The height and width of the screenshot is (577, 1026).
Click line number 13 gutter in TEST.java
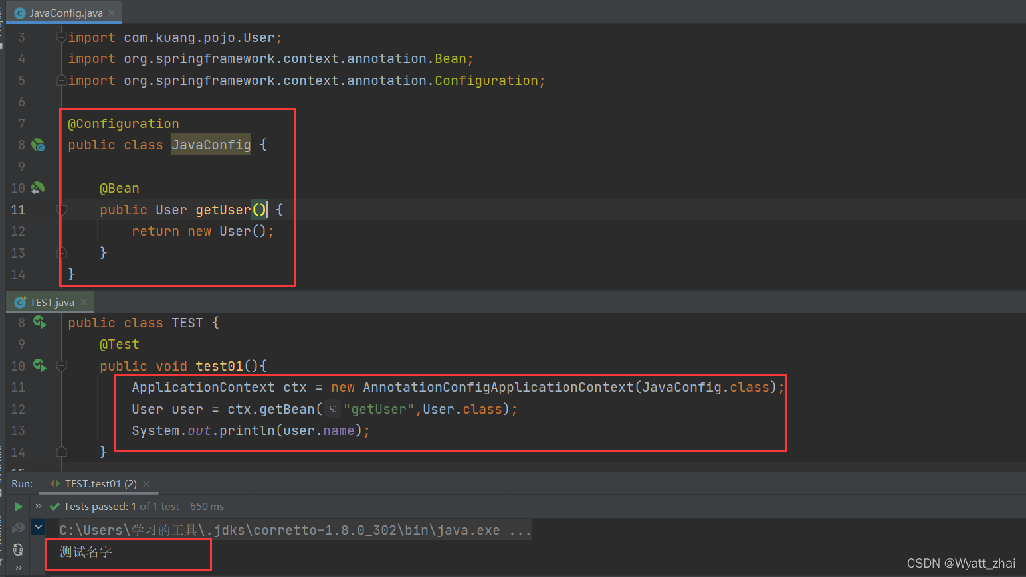coord(18,430)
